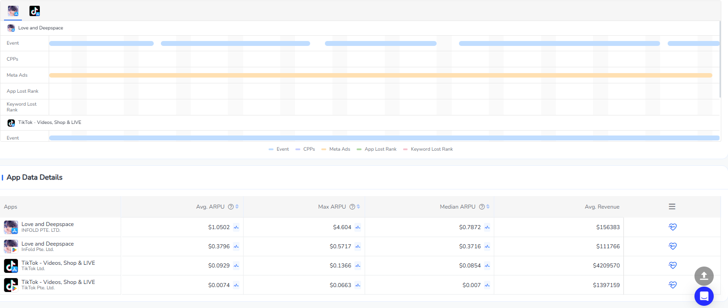This screenshot has height=308, width=728.
Task: Click the trend icon beside $0.007
Action: (487, 285)
